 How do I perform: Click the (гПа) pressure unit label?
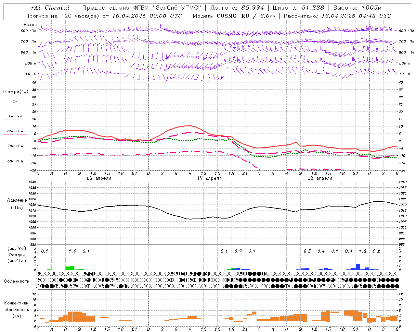[x=17, y=208]
